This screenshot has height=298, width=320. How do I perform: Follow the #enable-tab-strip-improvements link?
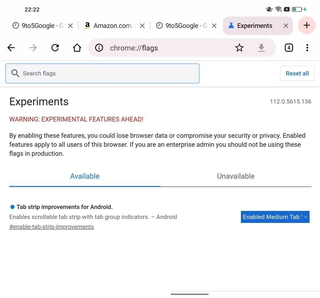(x=51, y=227)
